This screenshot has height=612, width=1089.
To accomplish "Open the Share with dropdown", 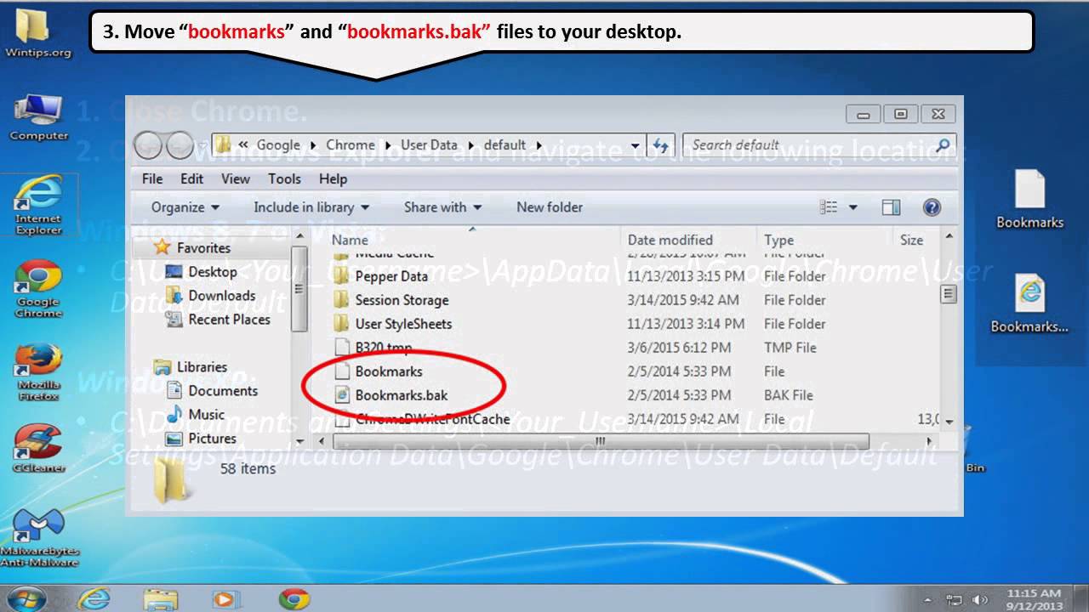I will (x=442, y=207).
